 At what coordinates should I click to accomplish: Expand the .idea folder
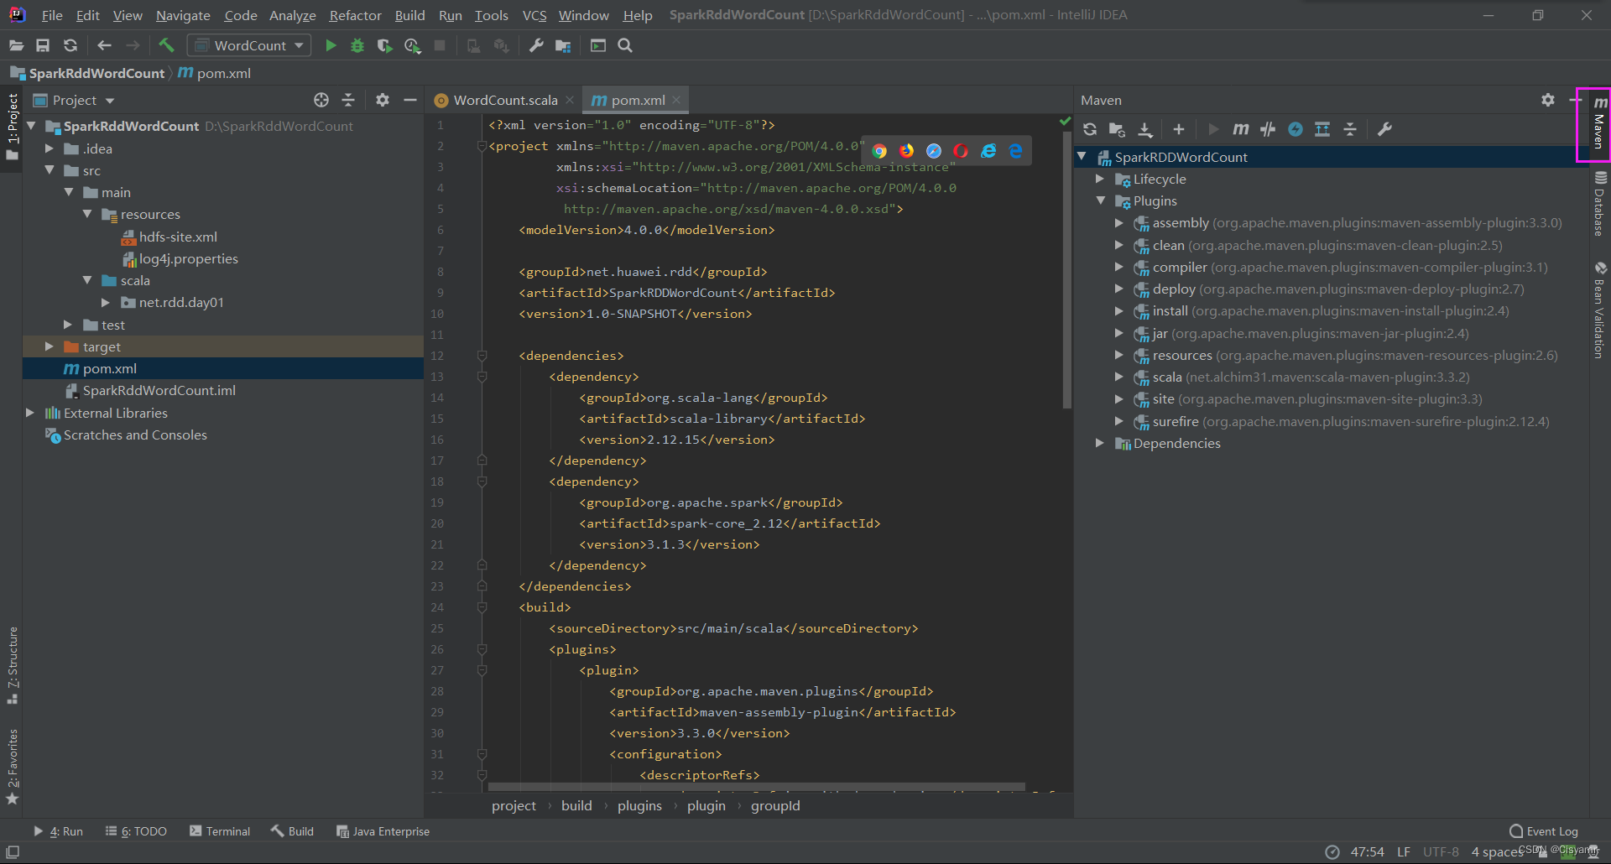click(x=50, y=148)
